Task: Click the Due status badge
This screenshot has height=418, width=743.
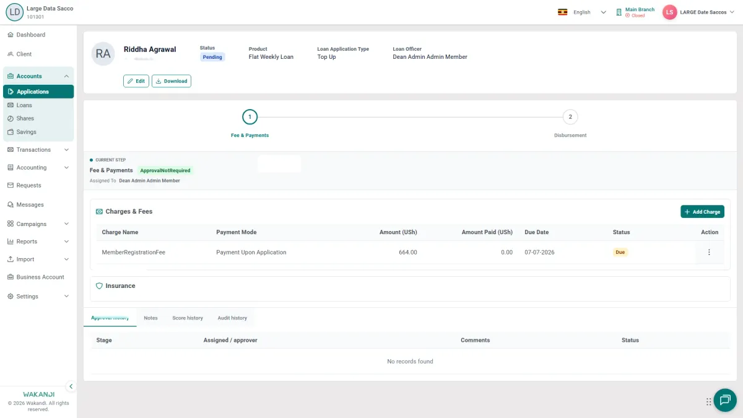Action: pyautogui.click(x=620, y=252)
